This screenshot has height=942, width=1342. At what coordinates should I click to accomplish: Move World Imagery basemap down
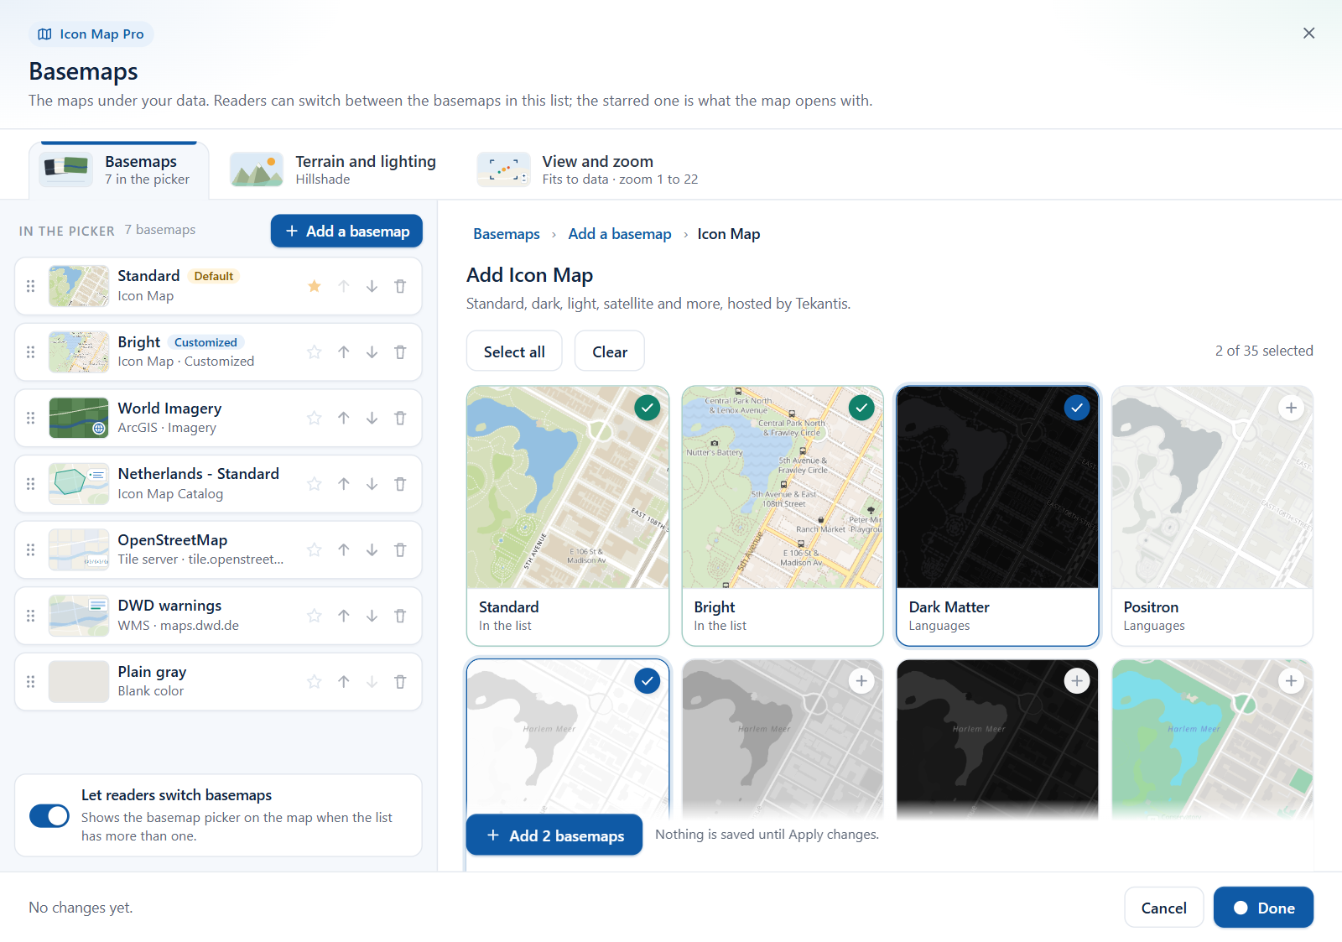point(372,418)
